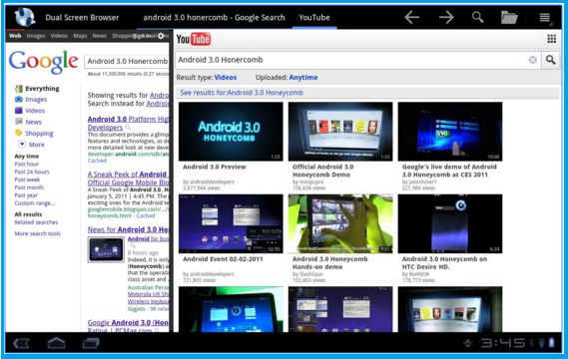The width and height of the screenshot is (568, 359).
Task: Go forward with the right arrow icon
Action: pyautogui.click(x=446, y=17)
